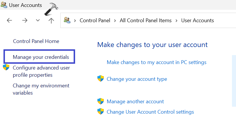This screenshot has width=236, height=122.
Task: Click User Accounts segment in the address bar
Action: click(x=197, y=20)
